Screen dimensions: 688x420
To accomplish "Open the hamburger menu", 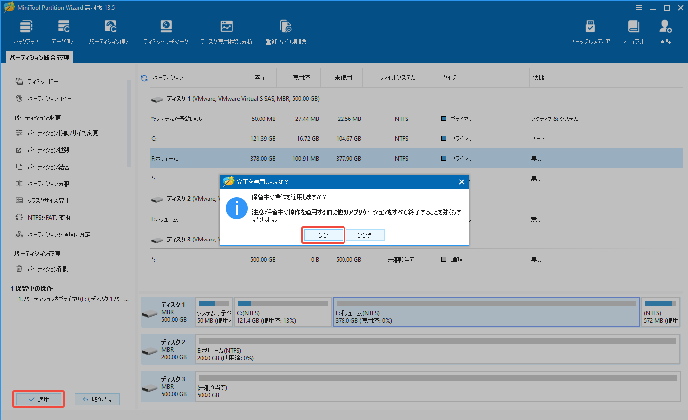I will (x=638, y=7).
